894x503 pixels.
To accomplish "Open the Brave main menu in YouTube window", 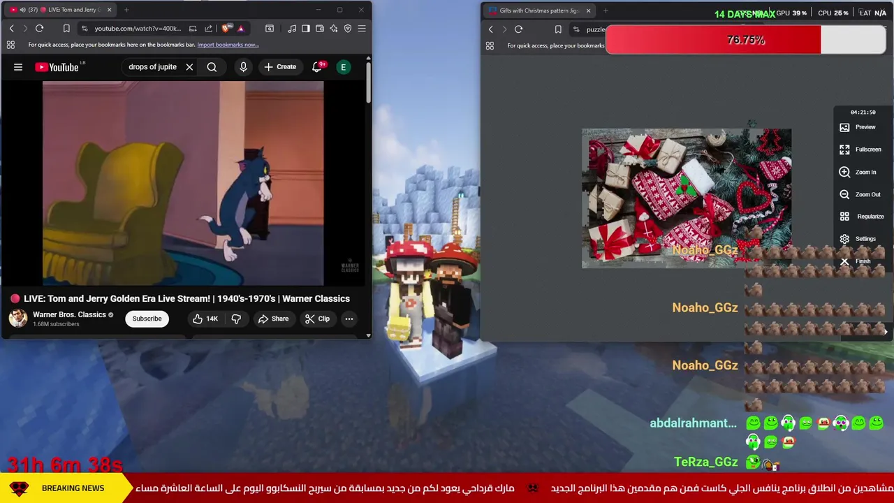I will click(362, 29).
